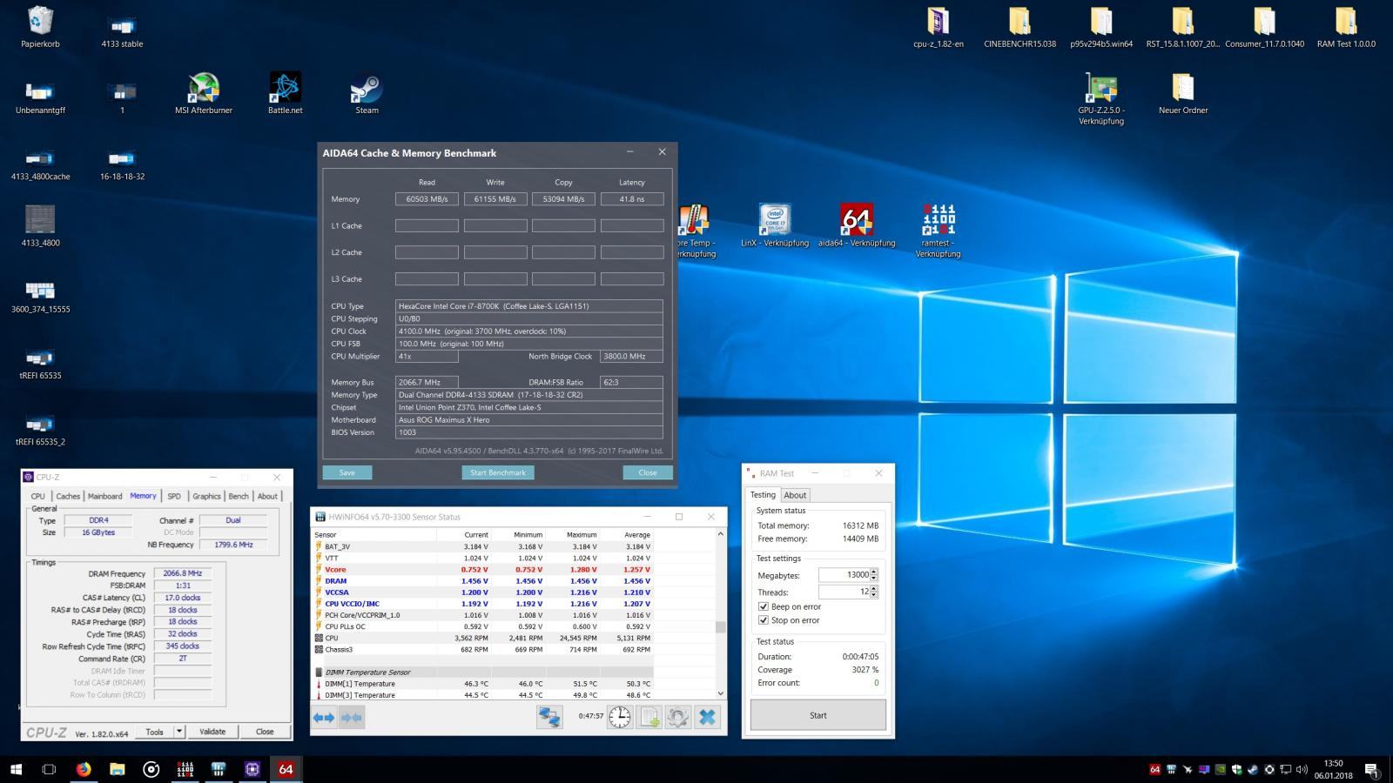Open the About tab in RAM Test
This screenshot has width=1393, height=783.
(x=795, y=495)
